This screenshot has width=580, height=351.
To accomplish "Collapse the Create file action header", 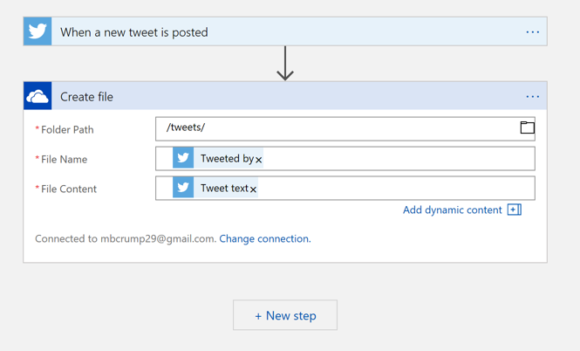I will point(262,97).
